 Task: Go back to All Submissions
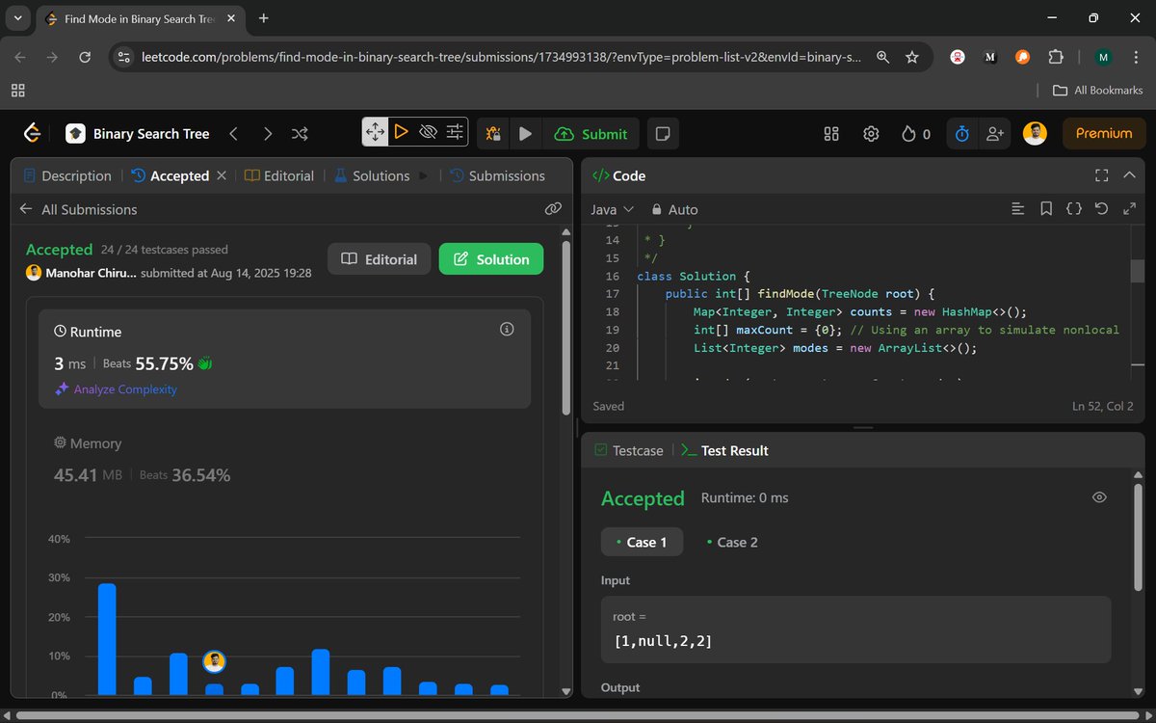point(78,209)
